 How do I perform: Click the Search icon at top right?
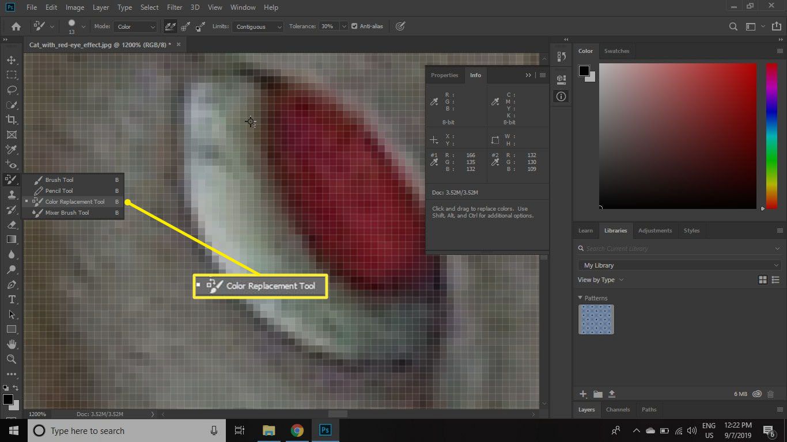click(733, 26)
